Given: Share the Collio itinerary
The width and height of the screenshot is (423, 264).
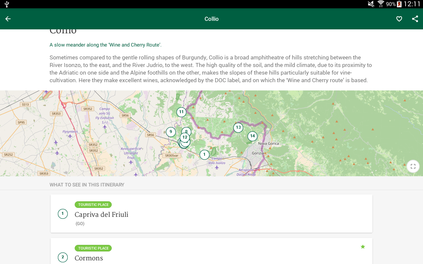Looking at the screenshot, I should coord(415,19).
